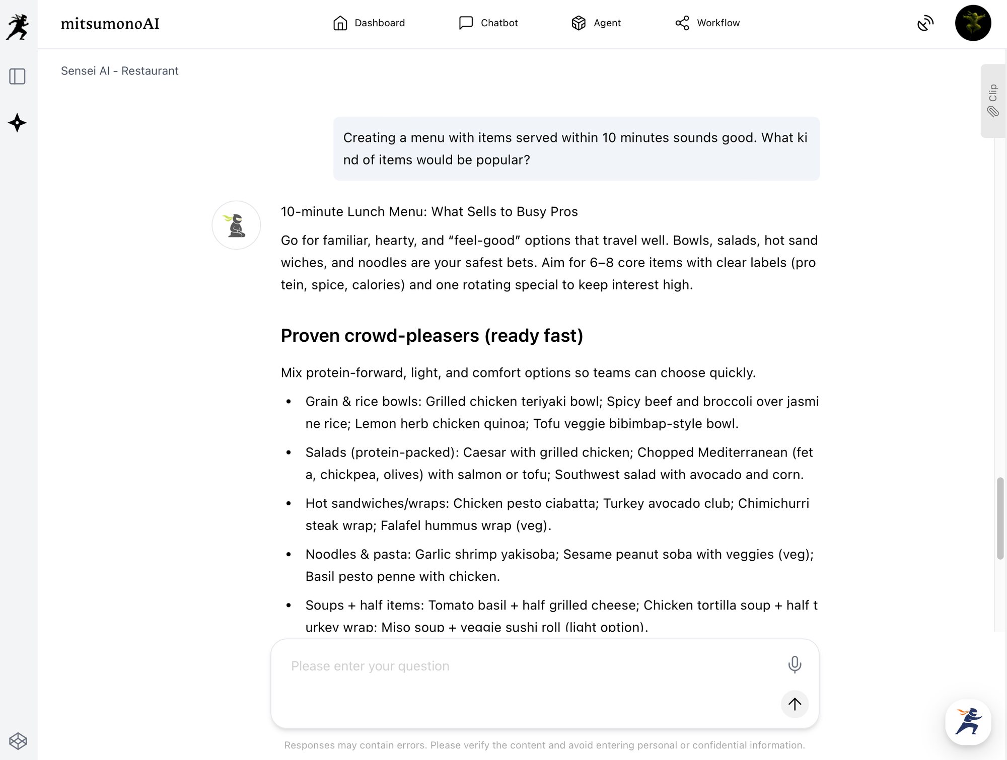Click the paperclip Clip icon
The image size is (1007, 760).
tap(993, 112)
